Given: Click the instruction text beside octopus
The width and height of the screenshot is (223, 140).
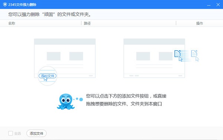Looking at the screenshot, I should [x=126, y=100].
